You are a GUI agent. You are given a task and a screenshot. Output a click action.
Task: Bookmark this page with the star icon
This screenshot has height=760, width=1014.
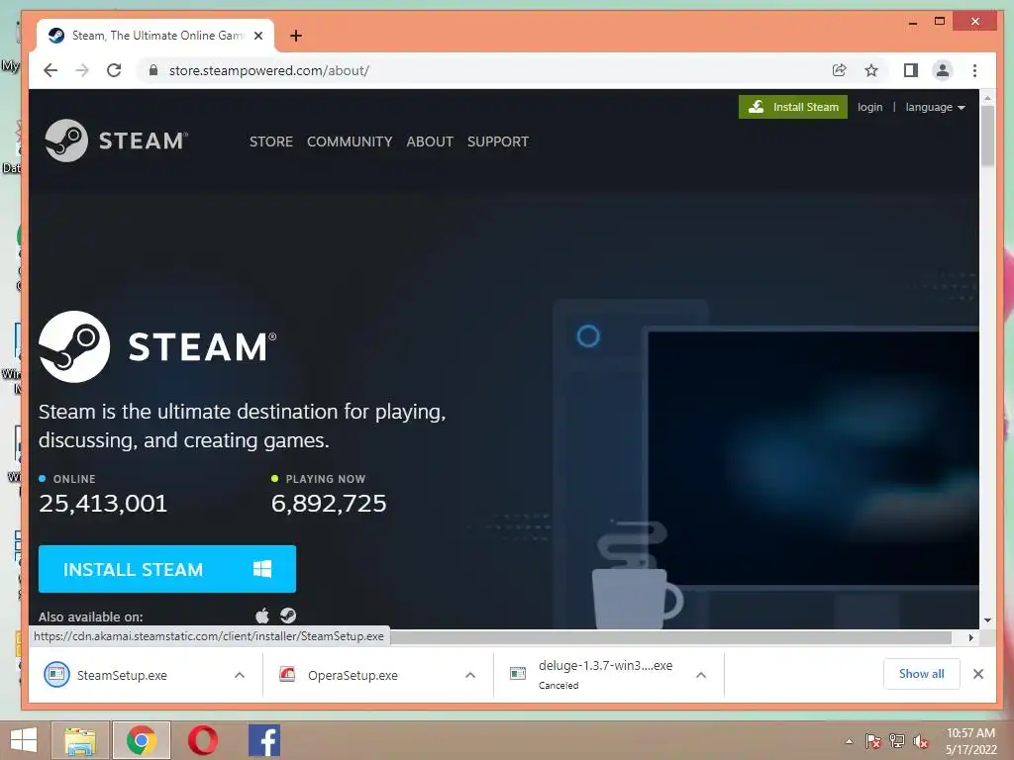point(871,70)
